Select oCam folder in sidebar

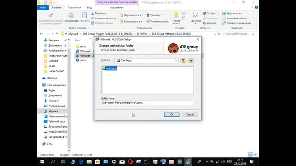pos(52,66)
